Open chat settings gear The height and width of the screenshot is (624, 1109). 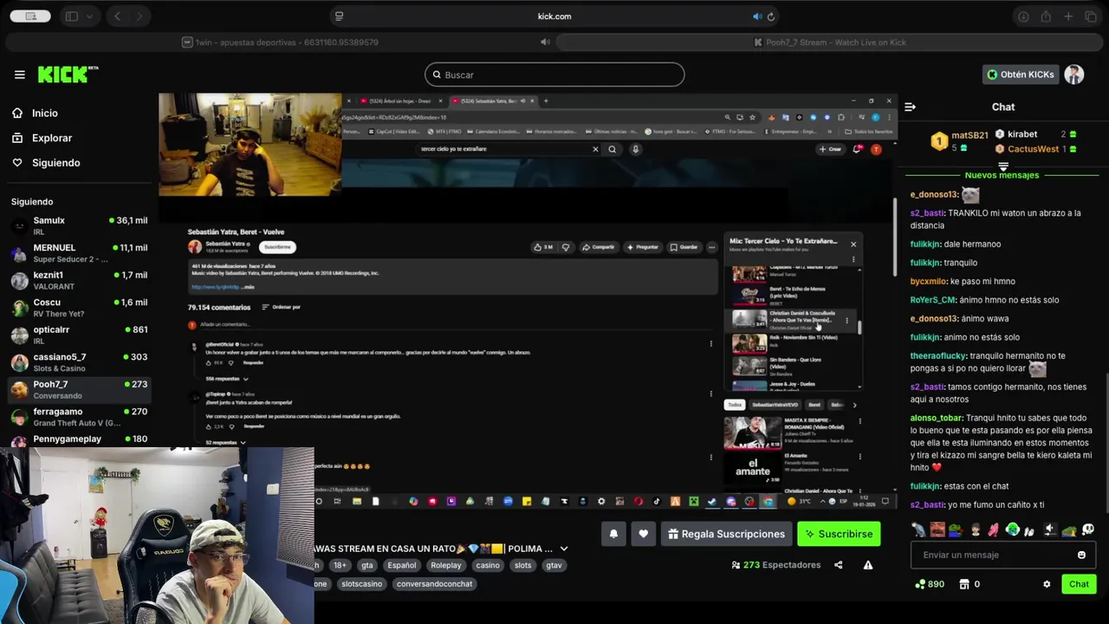[x=1047, y=584]
